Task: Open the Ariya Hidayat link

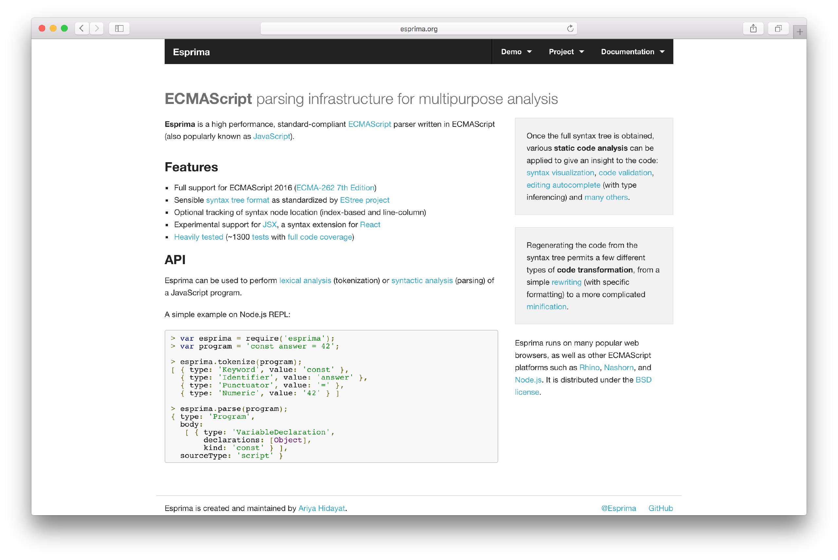Action: 322,508
